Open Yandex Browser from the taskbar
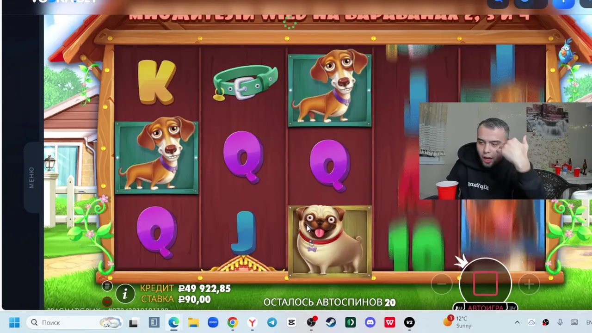Viewport: 592px width, 333px height. pos(252,322)
